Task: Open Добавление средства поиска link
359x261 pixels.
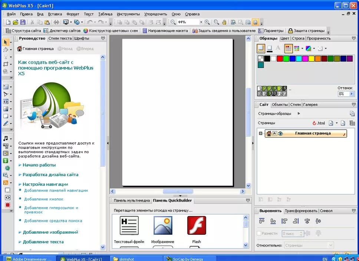Action: click(53, 221)
